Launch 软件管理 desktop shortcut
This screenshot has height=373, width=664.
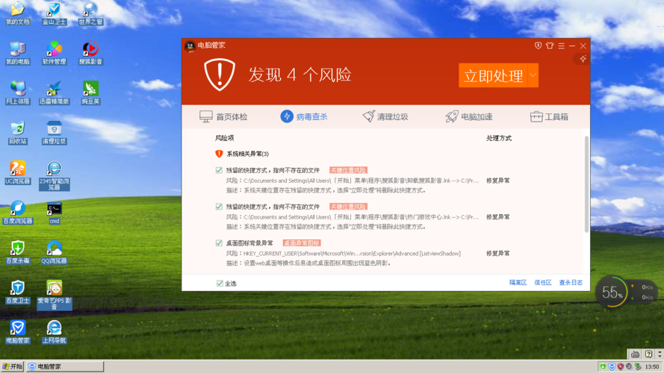click(55, 53)
